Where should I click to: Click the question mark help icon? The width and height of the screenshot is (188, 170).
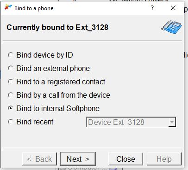152,8
